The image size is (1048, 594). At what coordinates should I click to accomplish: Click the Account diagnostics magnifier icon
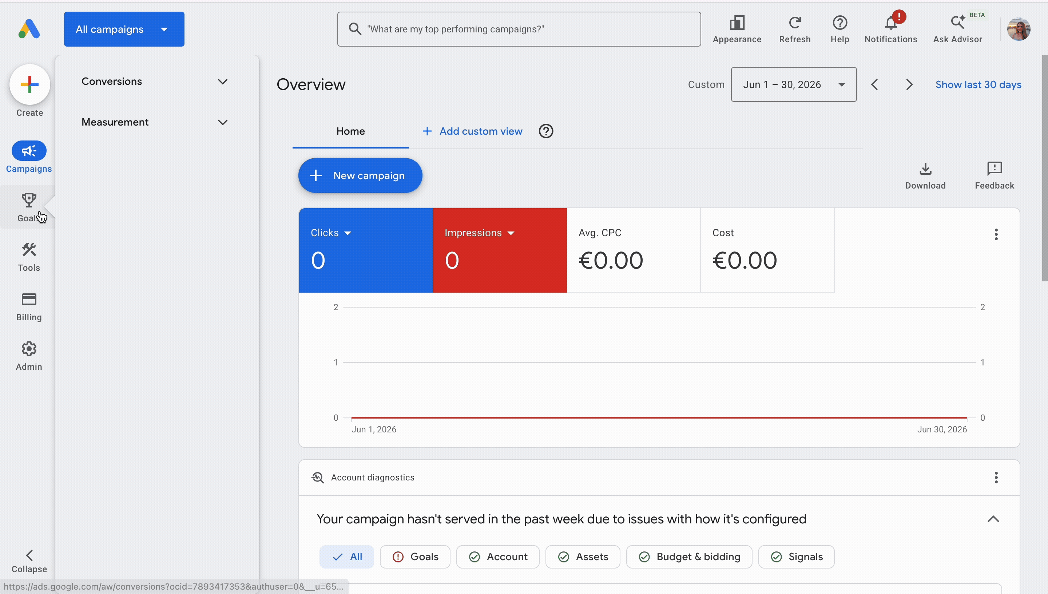[x=318, y=477]
